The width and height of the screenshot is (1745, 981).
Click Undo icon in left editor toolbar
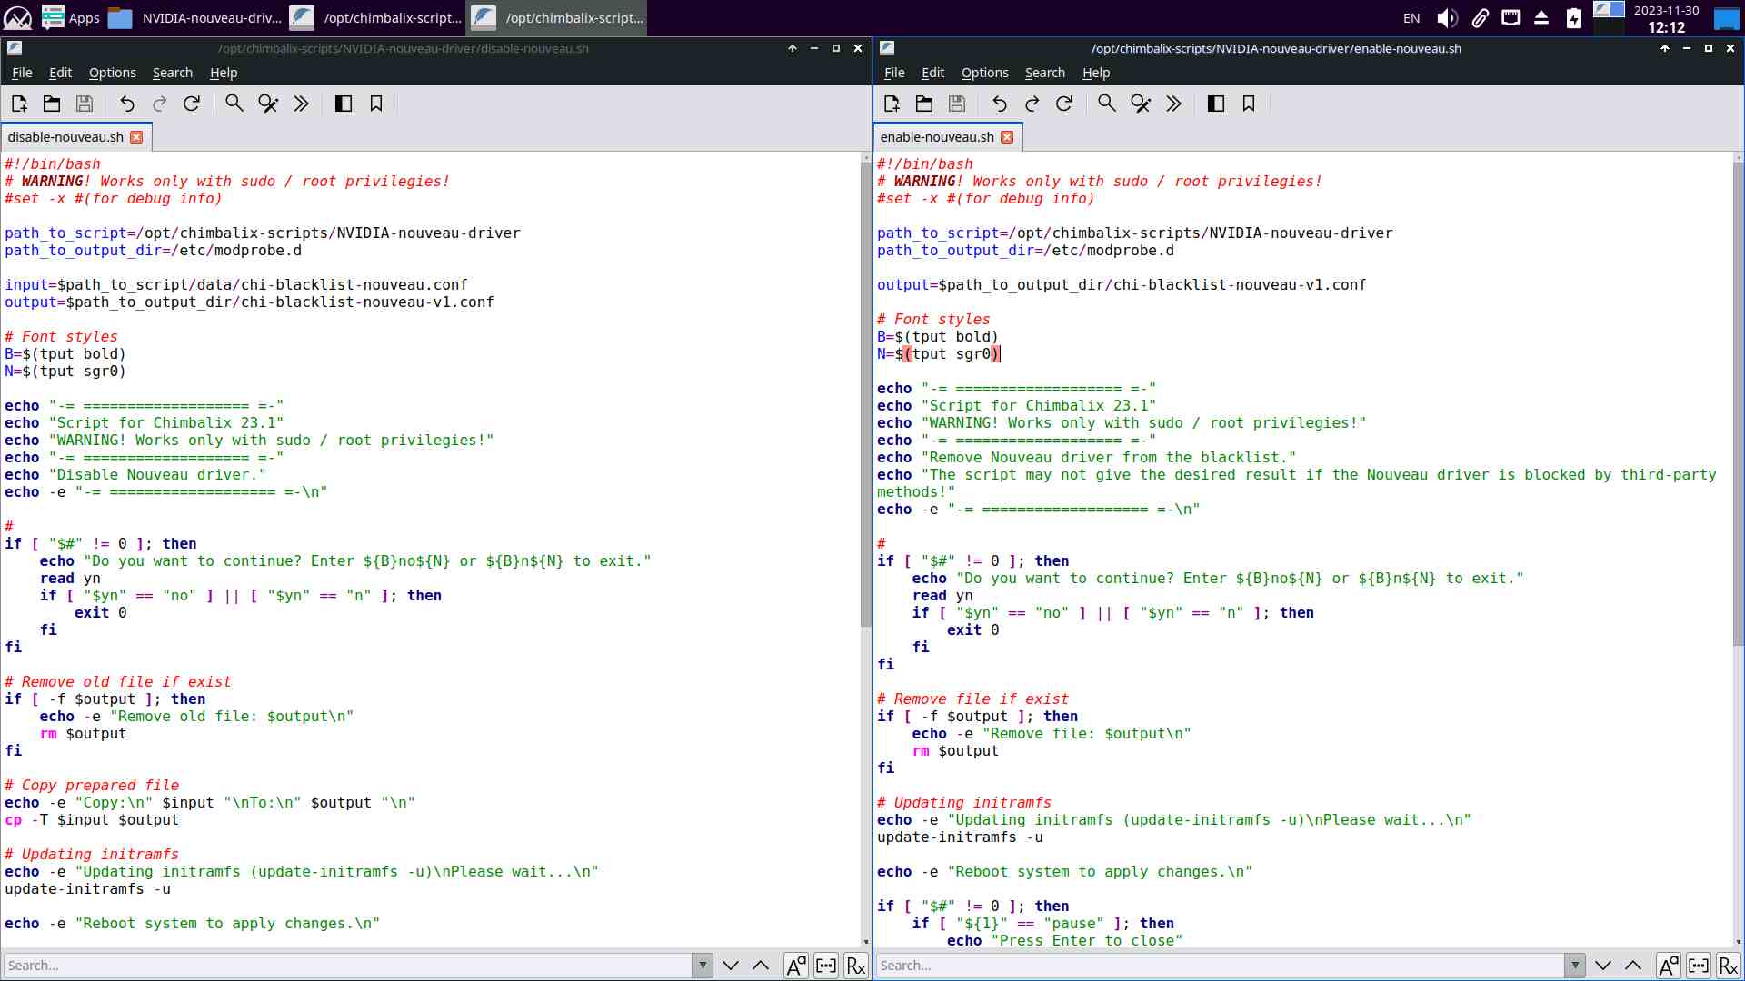[127, 104]
